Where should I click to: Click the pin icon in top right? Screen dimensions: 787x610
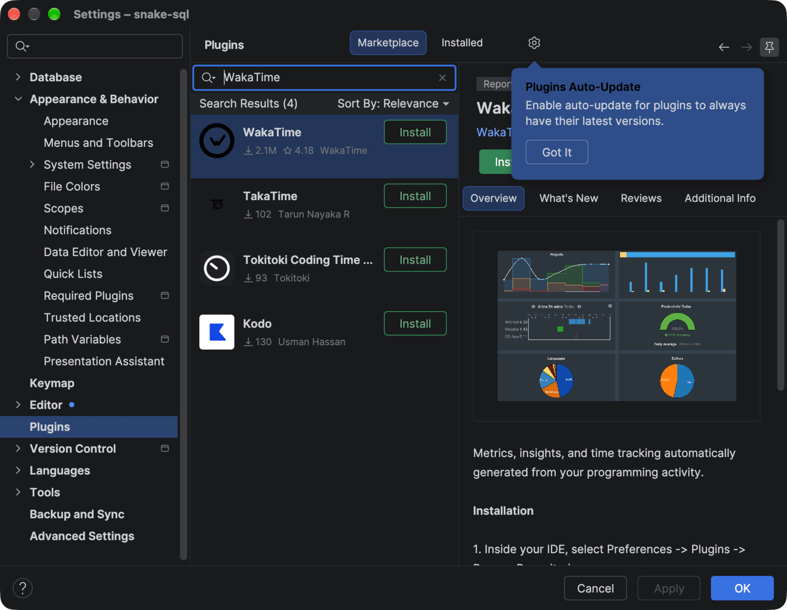[x=769, y=47]
